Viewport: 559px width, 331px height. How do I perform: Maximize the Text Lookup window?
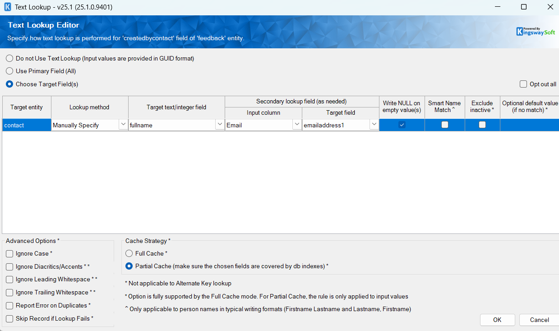coord(523,7)
